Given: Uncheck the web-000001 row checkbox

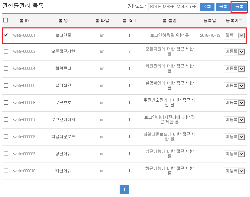Looking at the screenshot, I should point(6,35).
